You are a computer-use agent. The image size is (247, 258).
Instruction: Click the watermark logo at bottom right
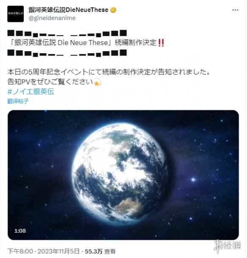click(x=228, y=246)
